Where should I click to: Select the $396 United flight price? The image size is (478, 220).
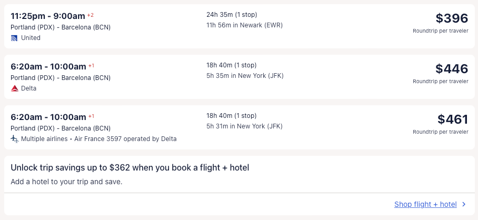(x=452, y=18)
